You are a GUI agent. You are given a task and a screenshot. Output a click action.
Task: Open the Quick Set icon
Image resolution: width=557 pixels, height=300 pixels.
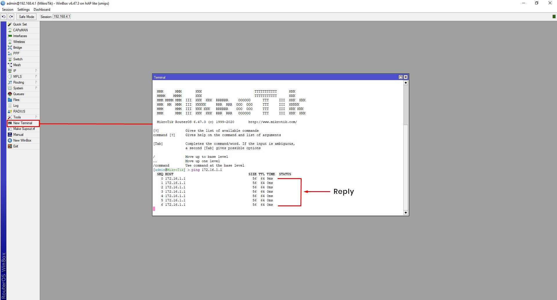pos(10,24)
